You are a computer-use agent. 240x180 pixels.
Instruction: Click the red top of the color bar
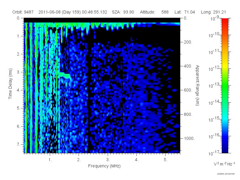(x=225, y=21)
